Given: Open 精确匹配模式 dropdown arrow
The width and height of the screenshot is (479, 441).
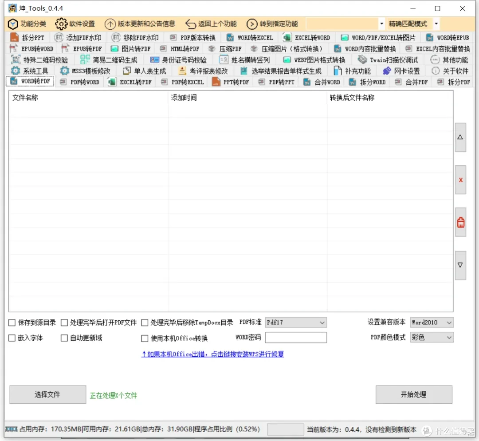Looking at the screenshot, I should click(436, 24).
